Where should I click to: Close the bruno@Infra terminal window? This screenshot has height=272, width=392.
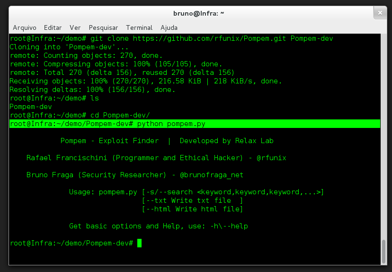[x=380, y=13]
